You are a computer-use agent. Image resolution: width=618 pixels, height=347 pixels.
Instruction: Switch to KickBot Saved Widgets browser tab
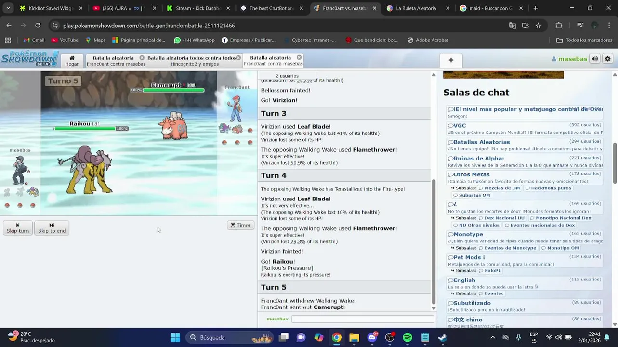(51, 8)
